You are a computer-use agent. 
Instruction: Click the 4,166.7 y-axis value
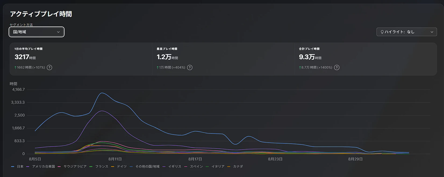pyautogui.click(x=18, y=89)
